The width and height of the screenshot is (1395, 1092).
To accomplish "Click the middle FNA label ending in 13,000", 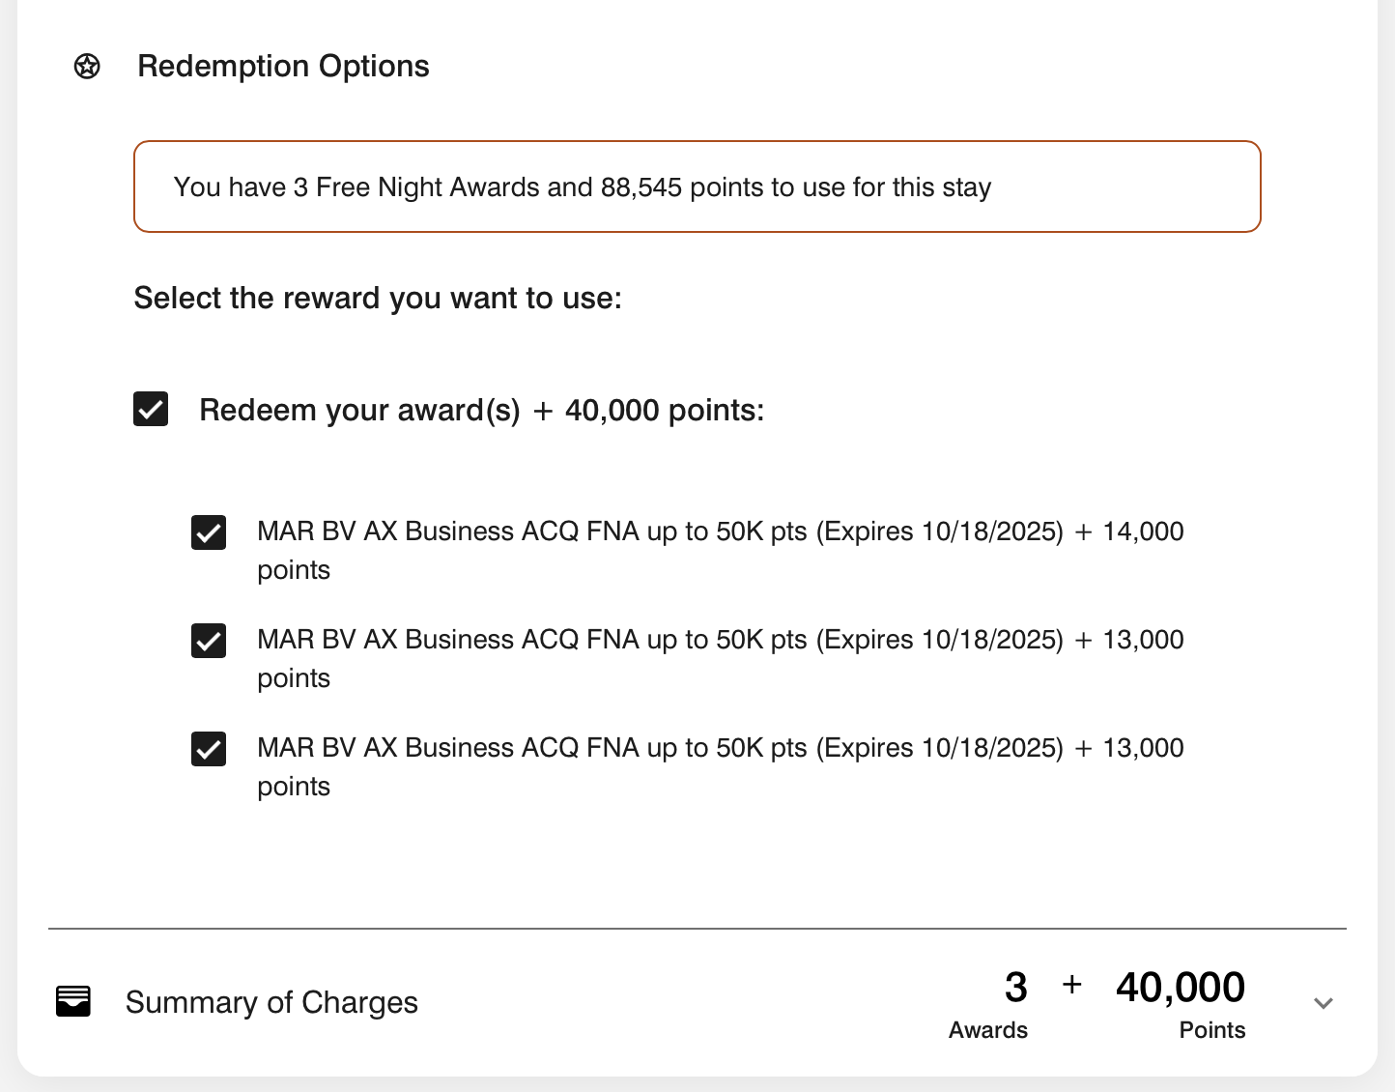I will pos(721,659).
